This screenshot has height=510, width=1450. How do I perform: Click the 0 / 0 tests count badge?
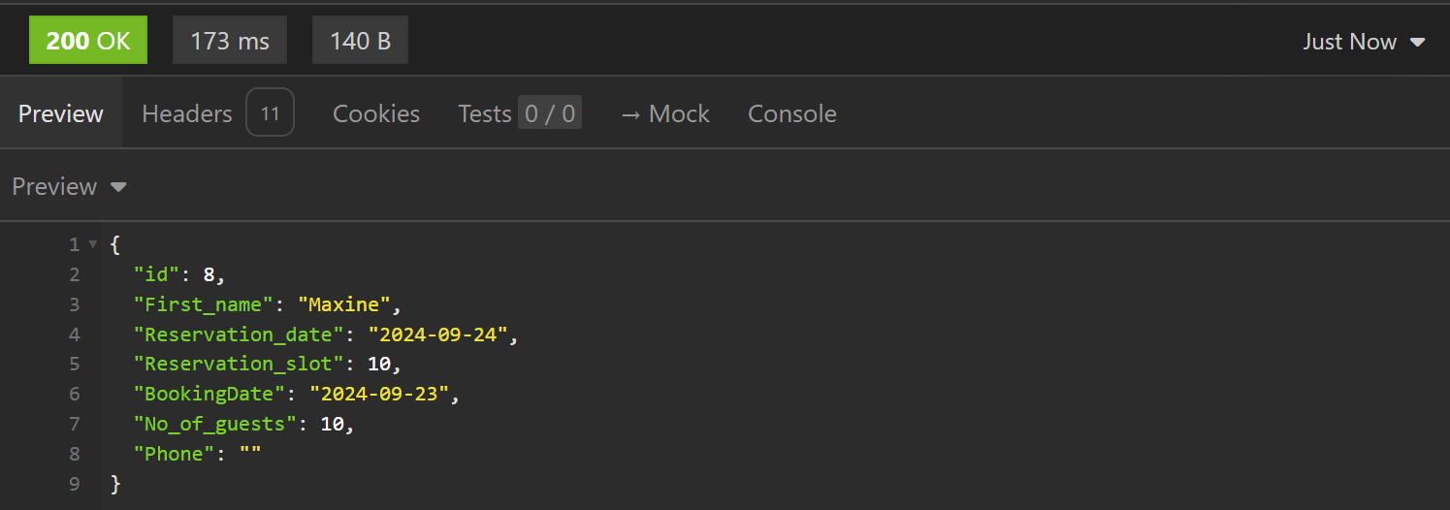coord(550,113)
